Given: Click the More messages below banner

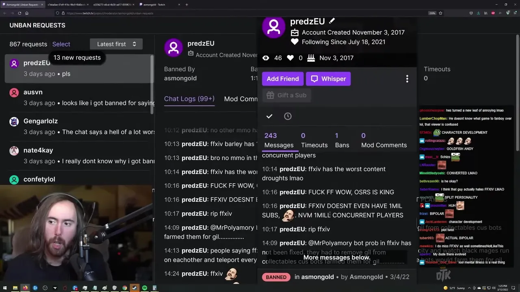Looking at the screenshot, I should (x=337, y=258).
